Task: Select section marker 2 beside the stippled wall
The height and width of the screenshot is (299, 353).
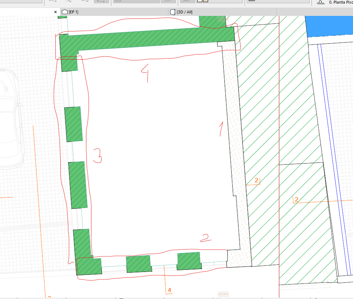Action: (x=257, y=180)
